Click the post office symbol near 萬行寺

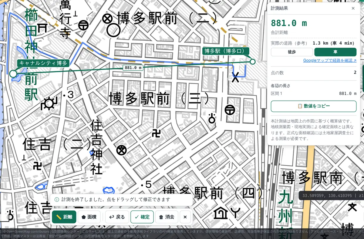(x=83, y=25)
